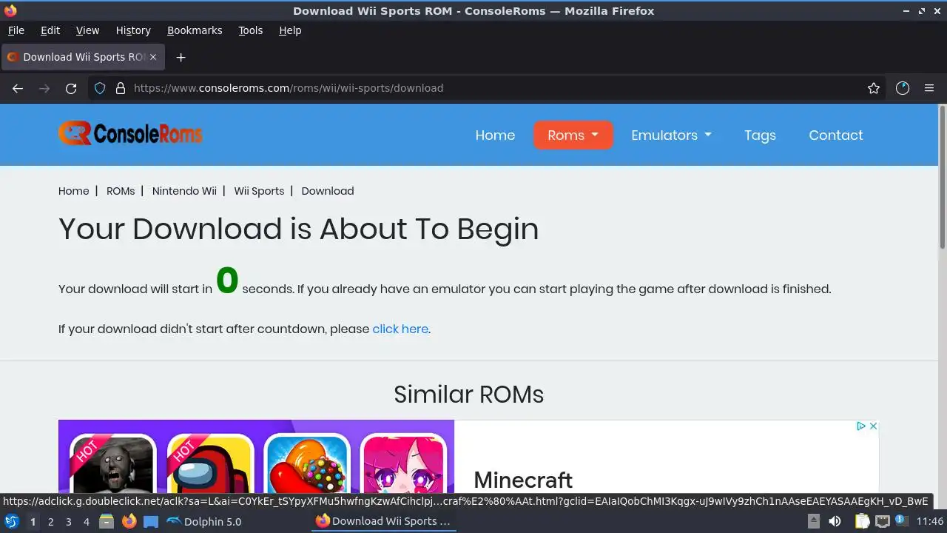Open the Bookmarks menu
The height and width of the screenshot is (533, 947).
click(x=195, y=30)
